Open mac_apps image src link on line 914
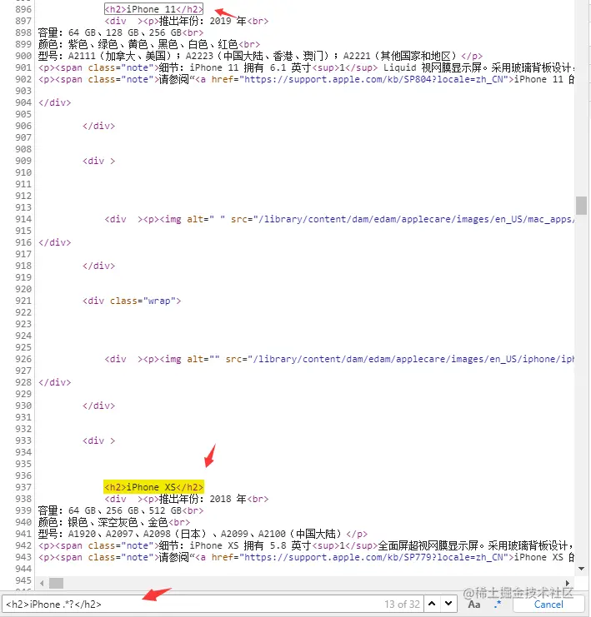591x617 pixels. coord(416,219)
